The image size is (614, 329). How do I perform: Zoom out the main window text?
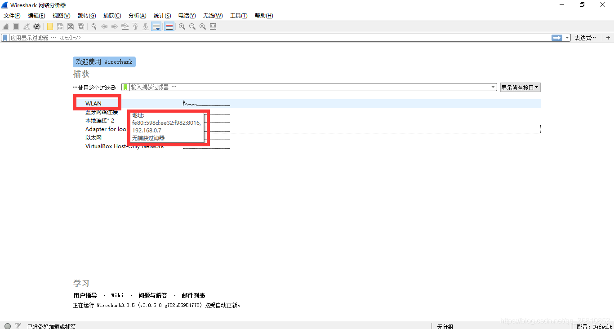pyautogui.click(x=192, y=26)
